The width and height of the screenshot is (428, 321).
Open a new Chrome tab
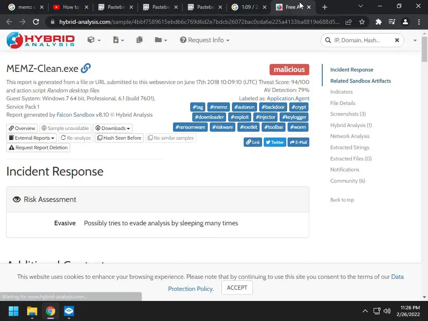pos(324,7)
